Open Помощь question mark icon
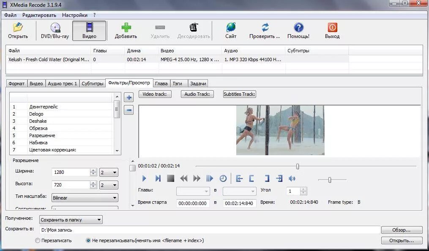The image size is (429, 251). pos(298,27)
